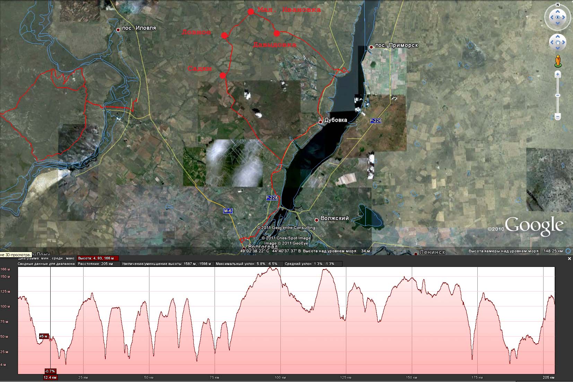Click the 12.4 км distance cursor label
Viewport: 573px width, 382px height.
(x=50, y=377)
